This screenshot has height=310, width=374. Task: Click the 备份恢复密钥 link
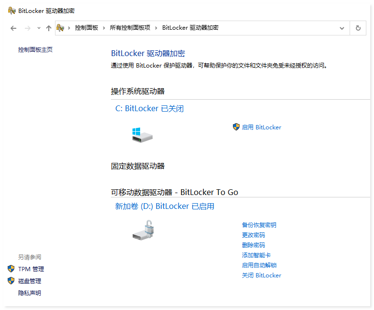[259, 225]
